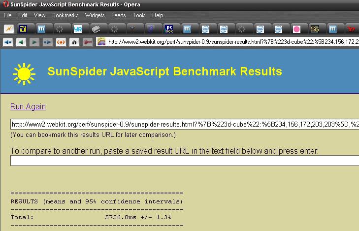Open the 'm' tab right after pc look
The height and width of the screenshot is (231, 359).
[187, 29]
